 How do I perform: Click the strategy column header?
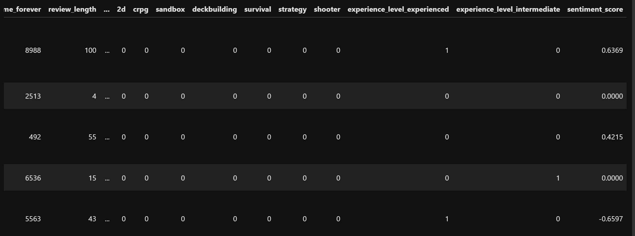tap(292, 9)
